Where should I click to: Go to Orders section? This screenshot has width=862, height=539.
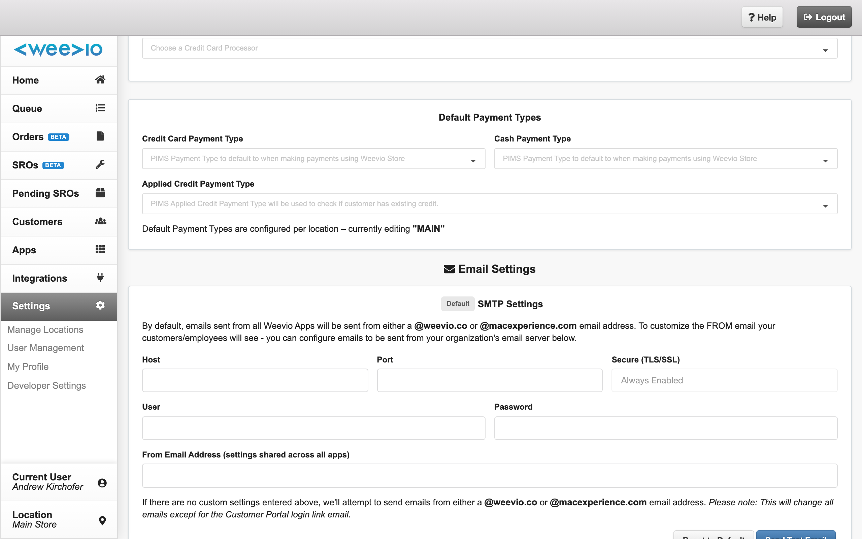click(x=59, y=137)
